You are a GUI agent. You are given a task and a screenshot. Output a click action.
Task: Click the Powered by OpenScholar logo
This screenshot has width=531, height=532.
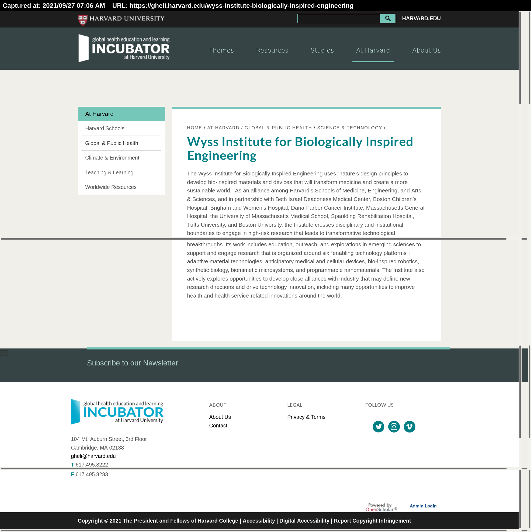coord(381,507)
